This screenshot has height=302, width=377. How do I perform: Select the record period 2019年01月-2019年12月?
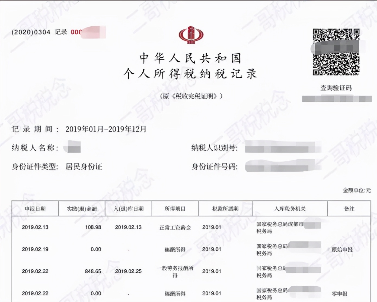click(106, 129)
